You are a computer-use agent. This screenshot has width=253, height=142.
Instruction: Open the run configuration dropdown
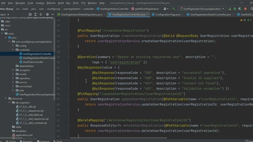(202, 9)
